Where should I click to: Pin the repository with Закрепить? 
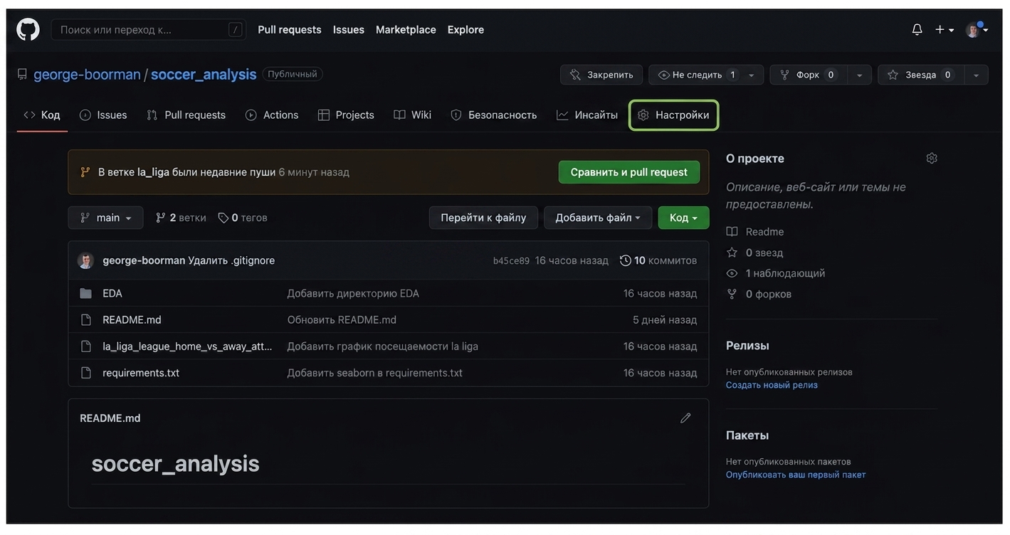click(601, 75)
